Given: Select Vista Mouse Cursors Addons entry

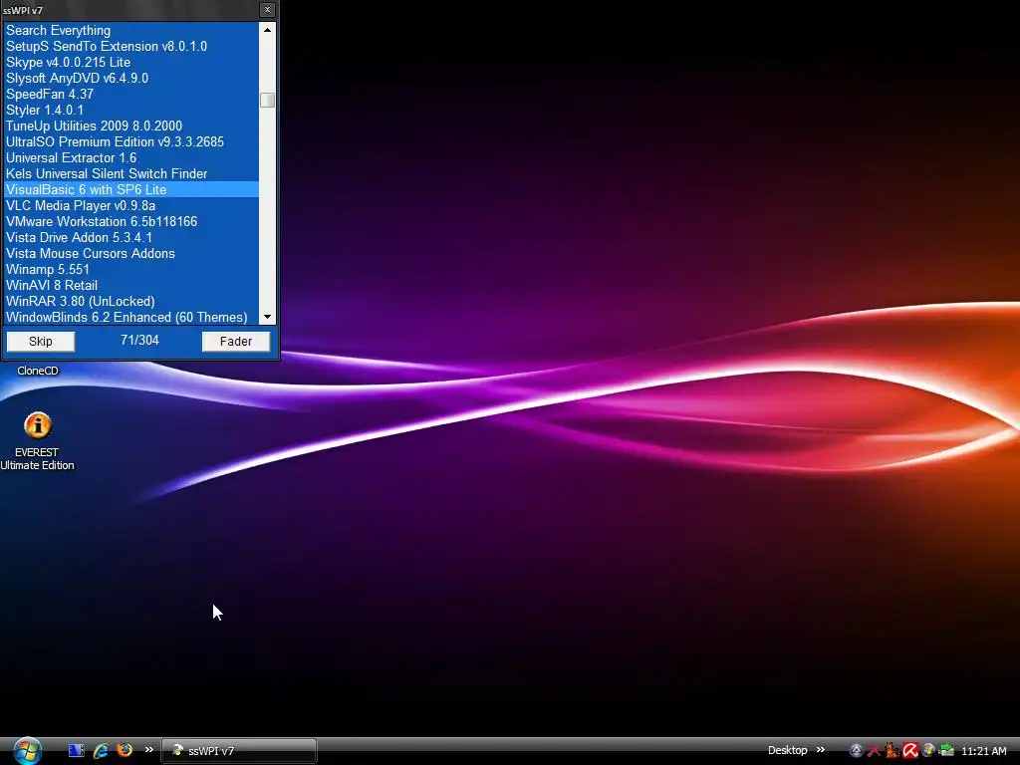Looking at the screenshot, I should point(131,254).
